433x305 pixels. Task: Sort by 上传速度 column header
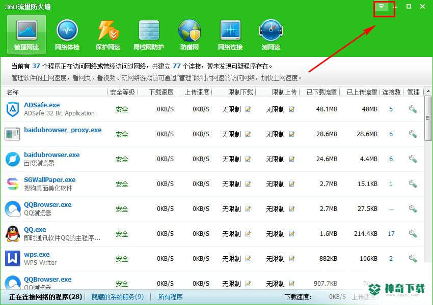click(x=197, y=93)
